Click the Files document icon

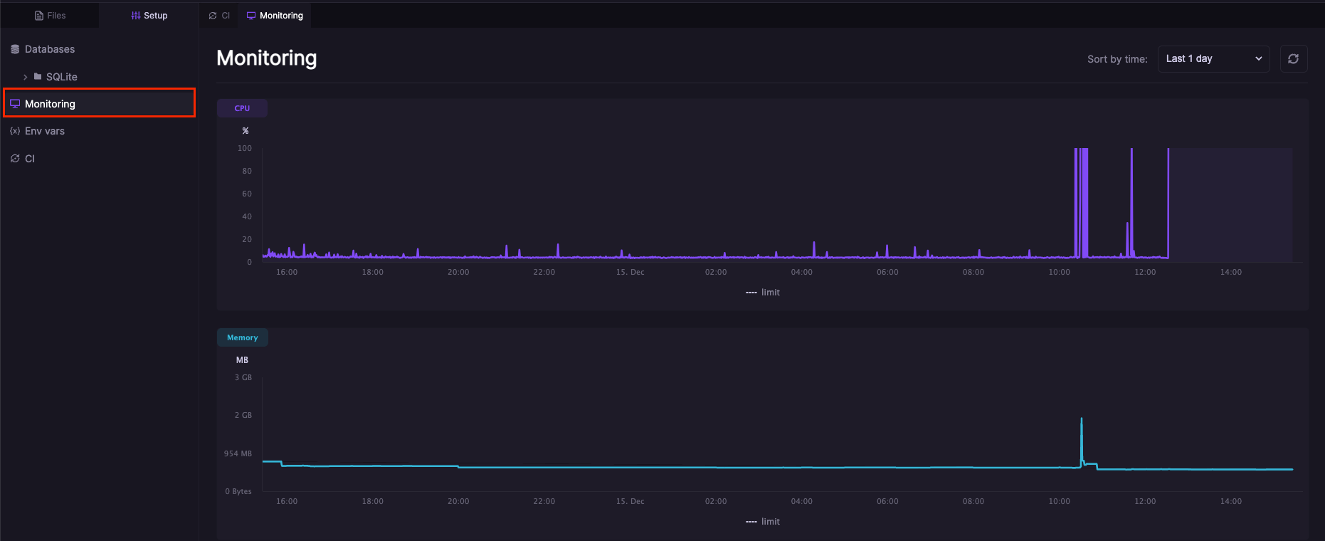point(39,16)
